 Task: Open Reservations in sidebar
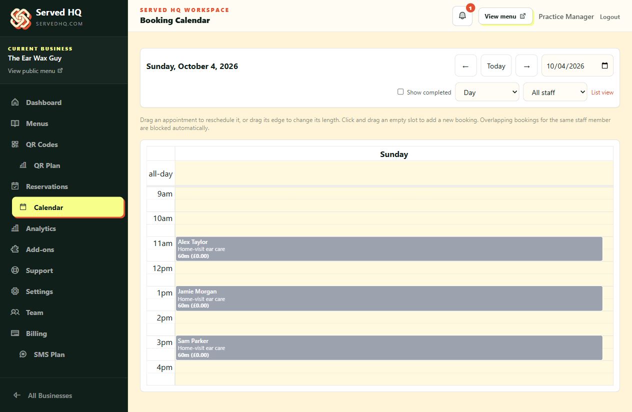click(47, 186)
